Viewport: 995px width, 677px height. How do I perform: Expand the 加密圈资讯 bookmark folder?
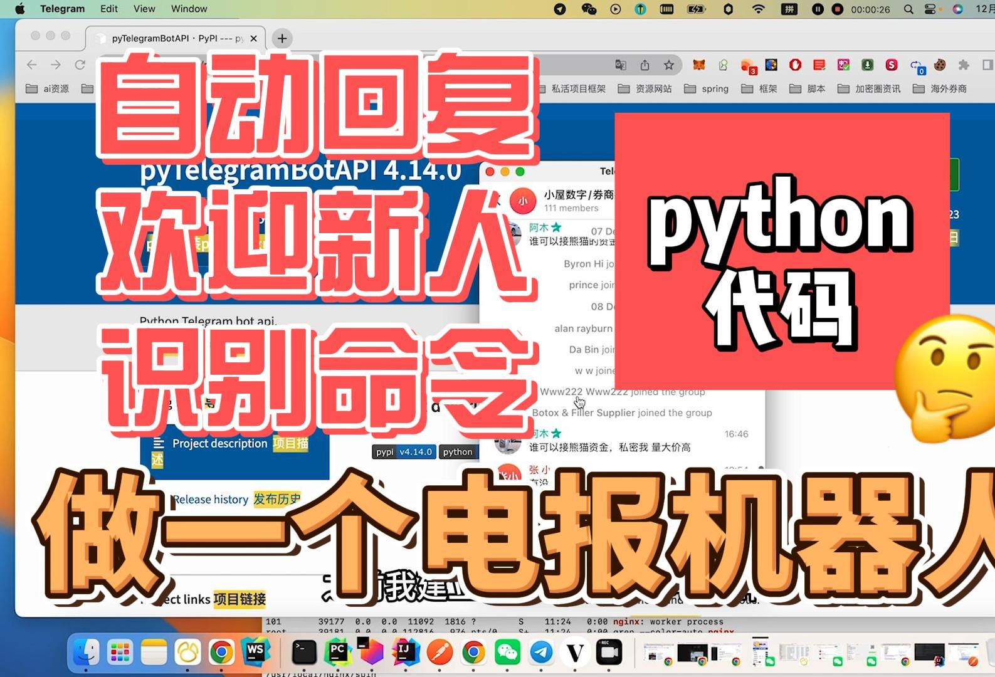pos(869,88)
